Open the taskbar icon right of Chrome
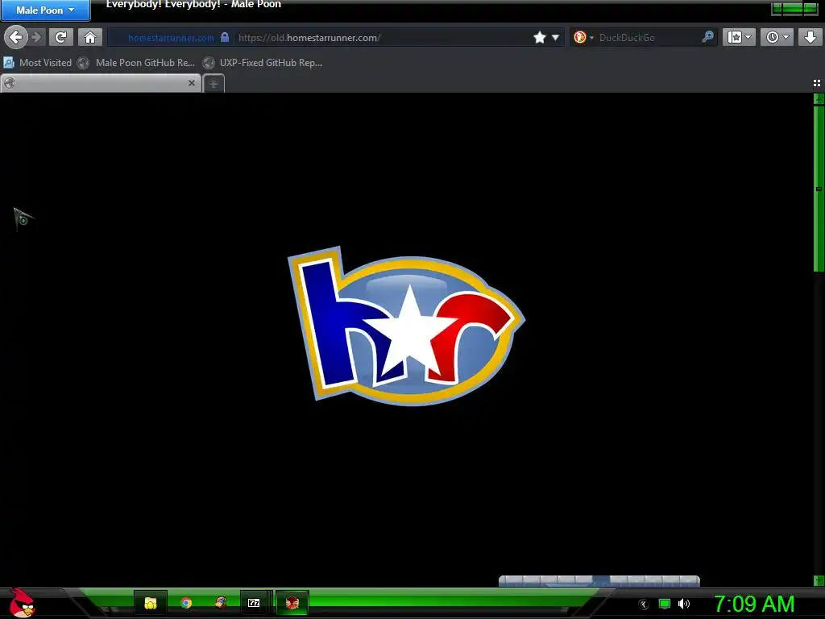 tap(221, 603)
